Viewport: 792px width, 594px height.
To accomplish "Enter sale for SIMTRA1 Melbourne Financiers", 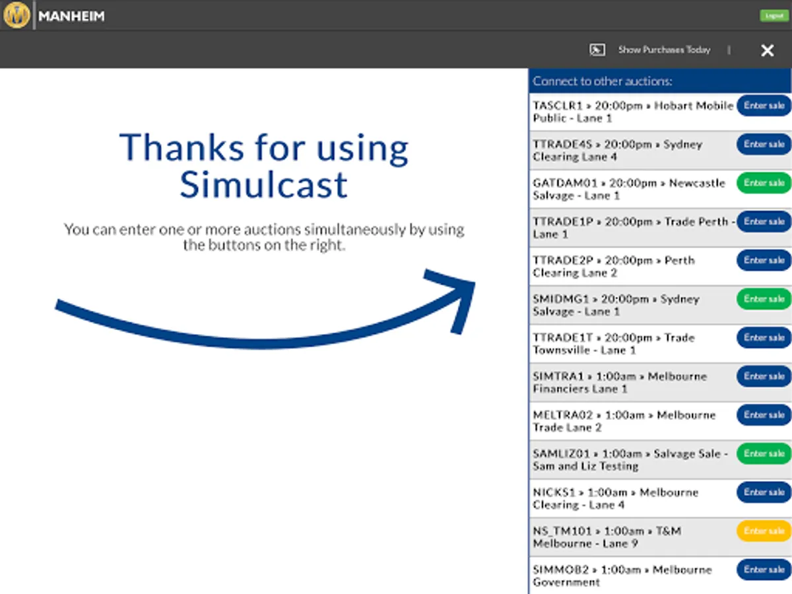I will [x=764, y=376].
